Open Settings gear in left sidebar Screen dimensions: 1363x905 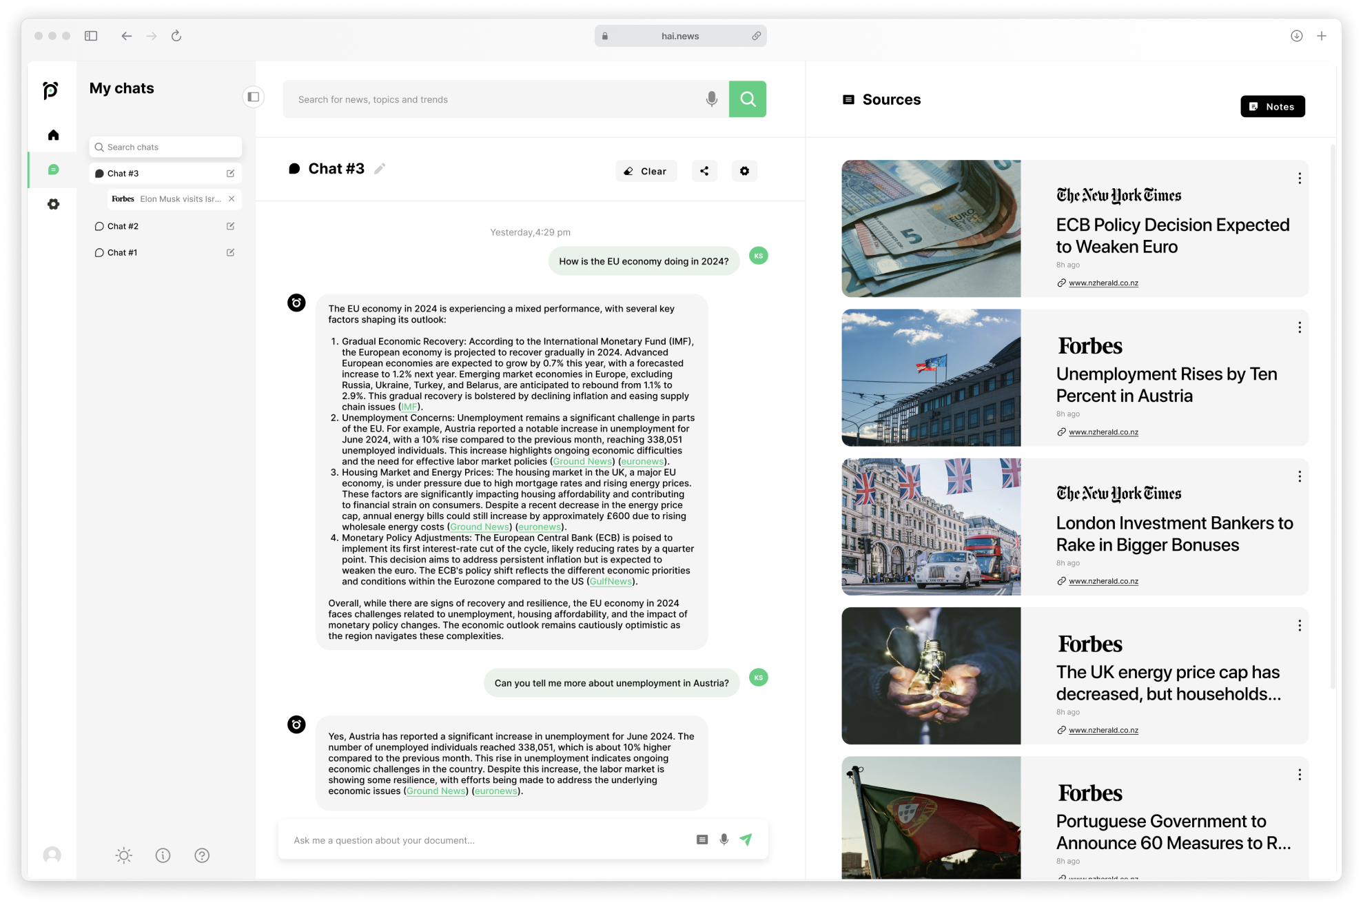click(53, 204)
